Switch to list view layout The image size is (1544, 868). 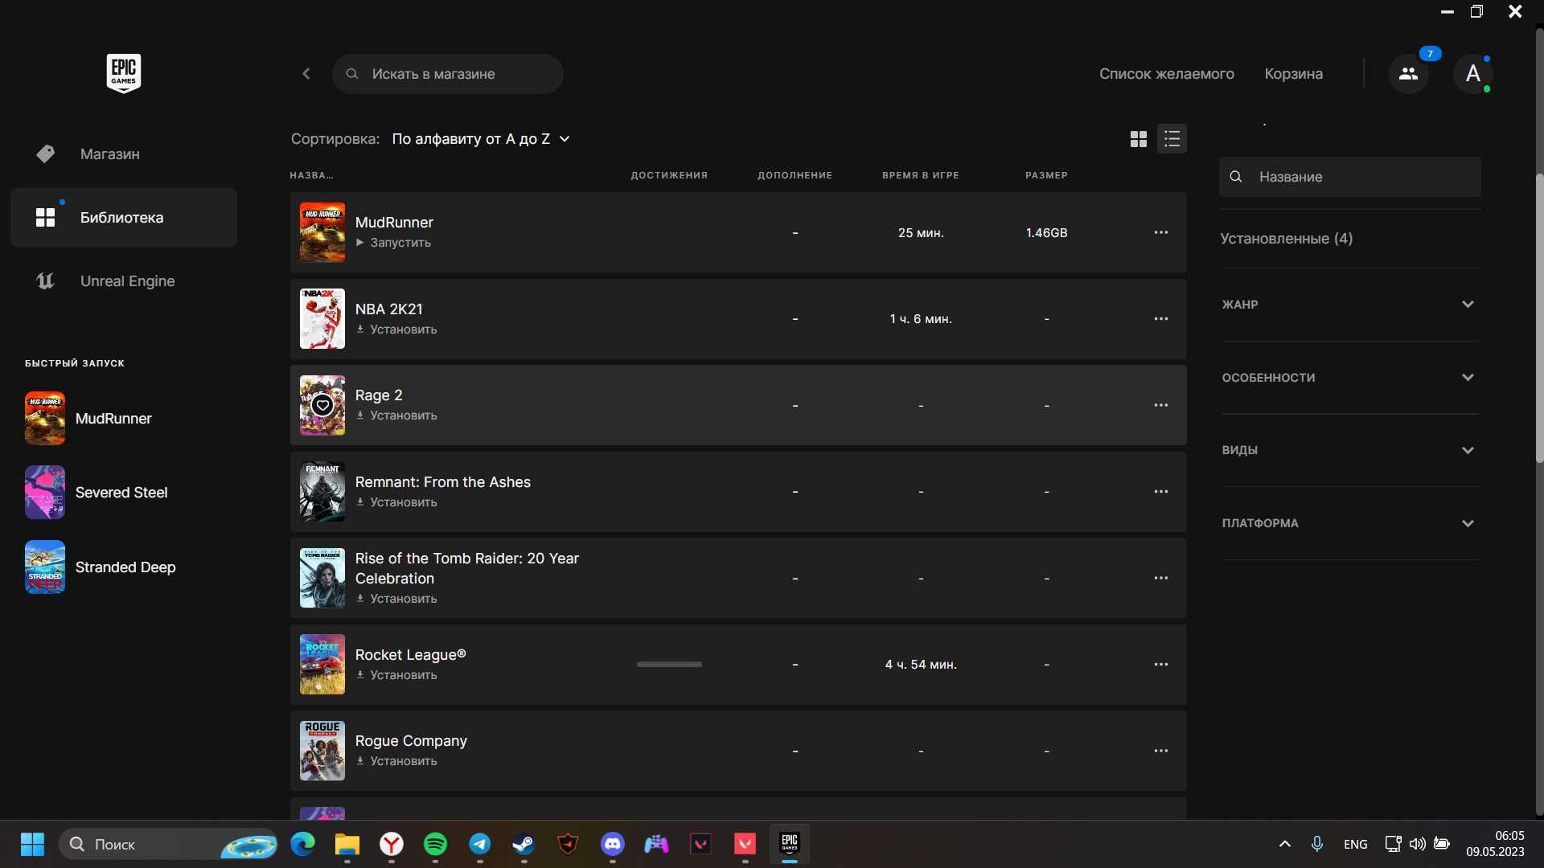click(x=1172, y=139)
